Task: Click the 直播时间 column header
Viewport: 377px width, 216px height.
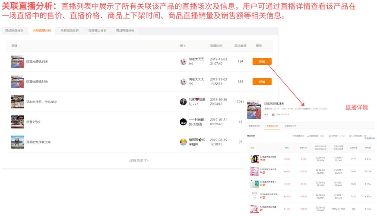Action: 216,46
